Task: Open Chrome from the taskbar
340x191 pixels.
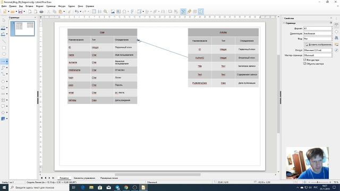Action: (126, 187)
